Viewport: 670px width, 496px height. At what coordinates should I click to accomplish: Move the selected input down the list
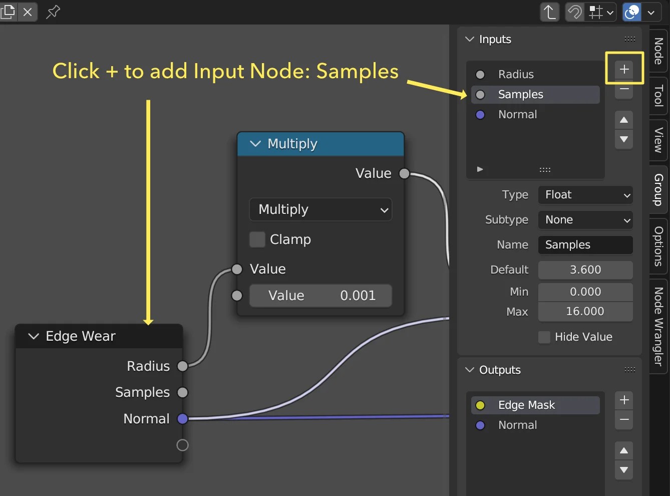(623, 140)
